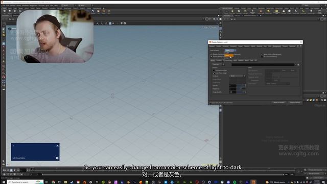This screenshot has height=184, width=327.
Task: Open the image Fit mode dropdown
Action: (x=237, y=76)
